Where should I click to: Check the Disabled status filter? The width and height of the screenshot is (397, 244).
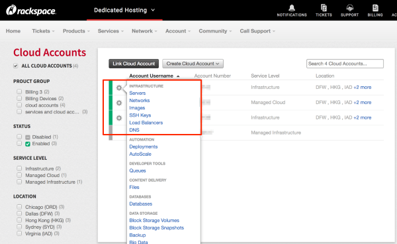click(x=19, y=137)
